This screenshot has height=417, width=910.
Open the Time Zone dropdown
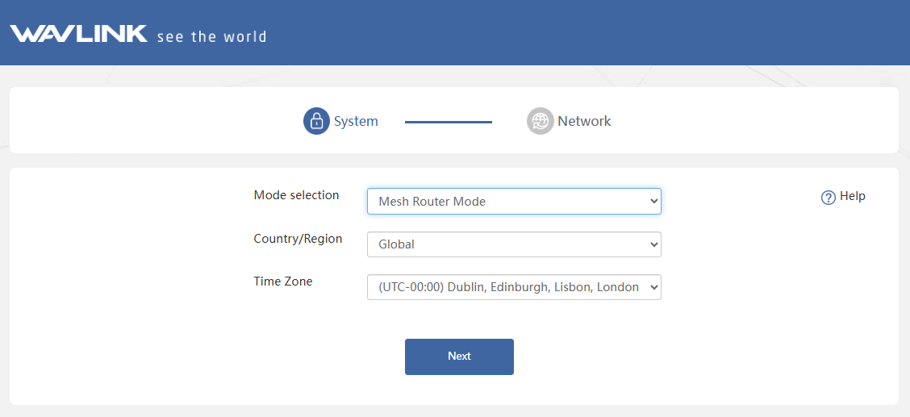(x=514, y=287)
